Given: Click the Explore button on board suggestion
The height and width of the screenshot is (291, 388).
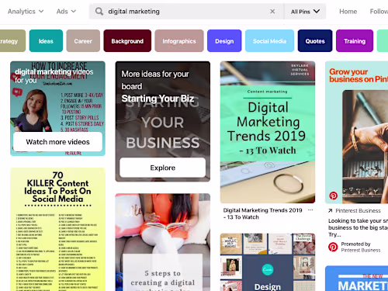Looking at the screenshot, I should 163,168.
